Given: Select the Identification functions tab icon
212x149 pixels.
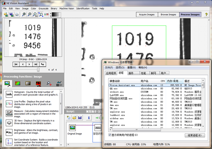Looking at the screenshot, I should click(59, 84).
